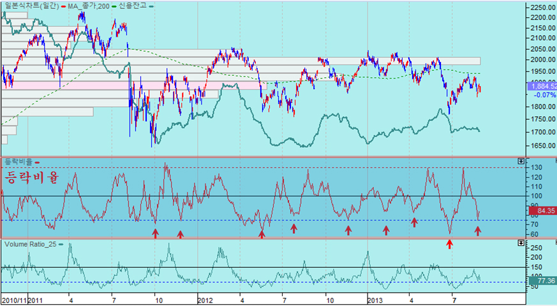Click the leftmost red arrow in the 등락비율 panel
This screenshot has width=557, height=306.
[x=155, y=233]
